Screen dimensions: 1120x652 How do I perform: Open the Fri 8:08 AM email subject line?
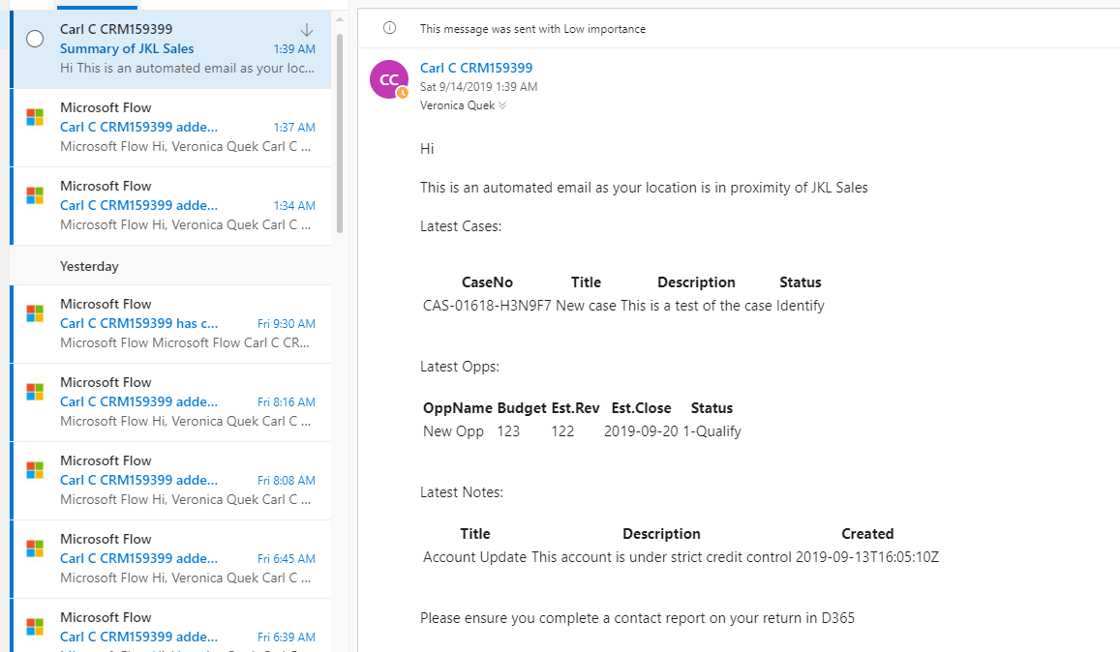[x=138, y=481]
